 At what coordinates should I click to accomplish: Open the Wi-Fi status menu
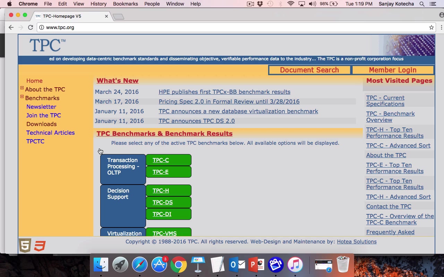click(x=291, y=4)
